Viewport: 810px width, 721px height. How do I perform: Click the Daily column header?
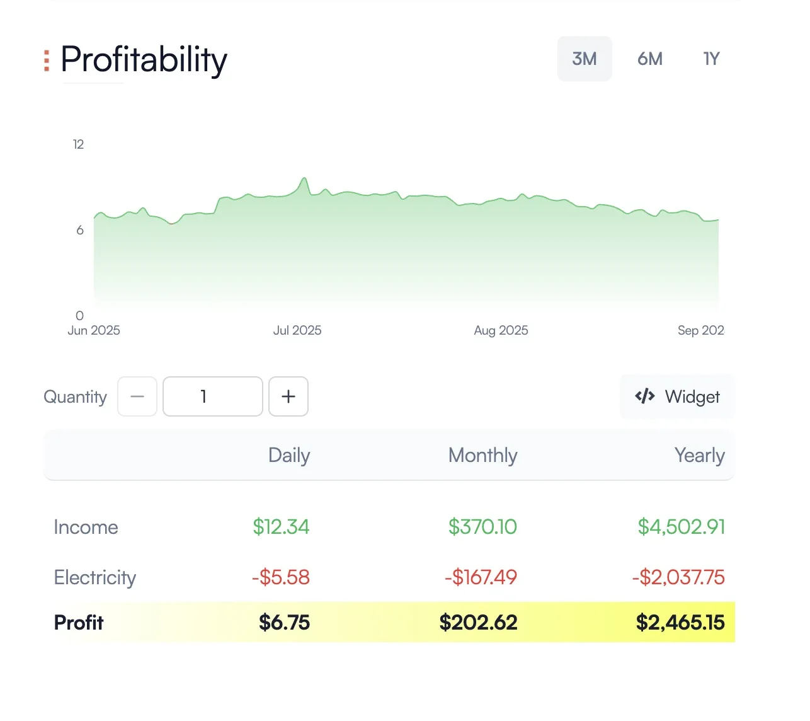pos(289,455)
